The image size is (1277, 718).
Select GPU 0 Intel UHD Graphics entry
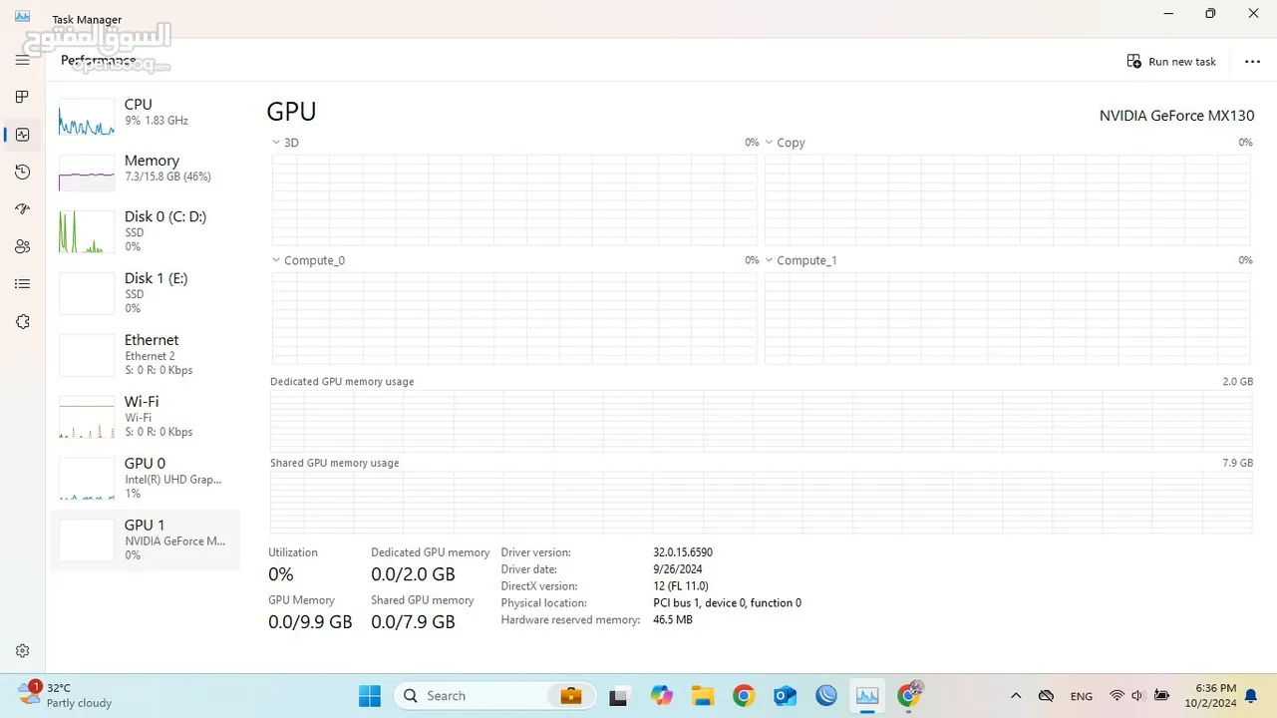pos(145,479)
